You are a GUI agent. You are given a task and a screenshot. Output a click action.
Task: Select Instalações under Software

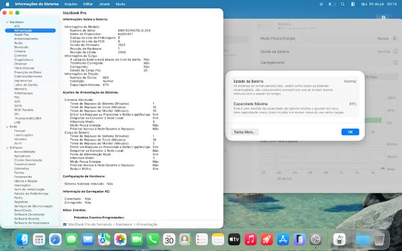pyautogui.click(x=23, y=185)
